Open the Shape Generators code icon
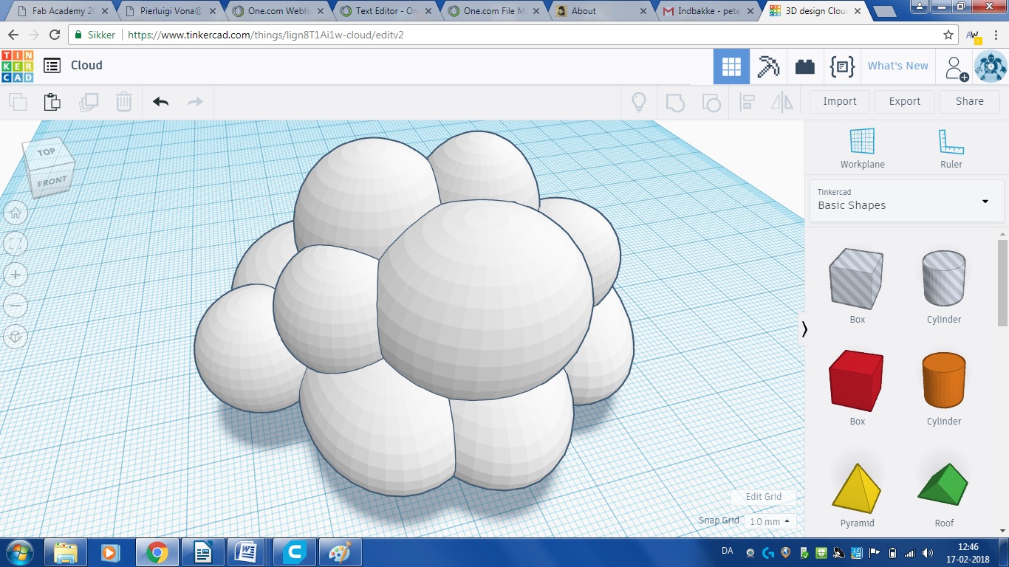 pos(842,66)
